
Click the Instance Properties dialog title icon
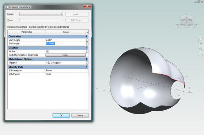pyautogui.click(x=7, y=7)
